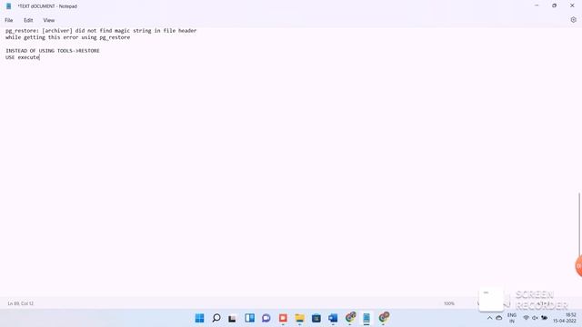Click the 'INSTEAD OF USING TOOLS' line
Viewport: 582px width, 327px height.
(x=53, y=51)
